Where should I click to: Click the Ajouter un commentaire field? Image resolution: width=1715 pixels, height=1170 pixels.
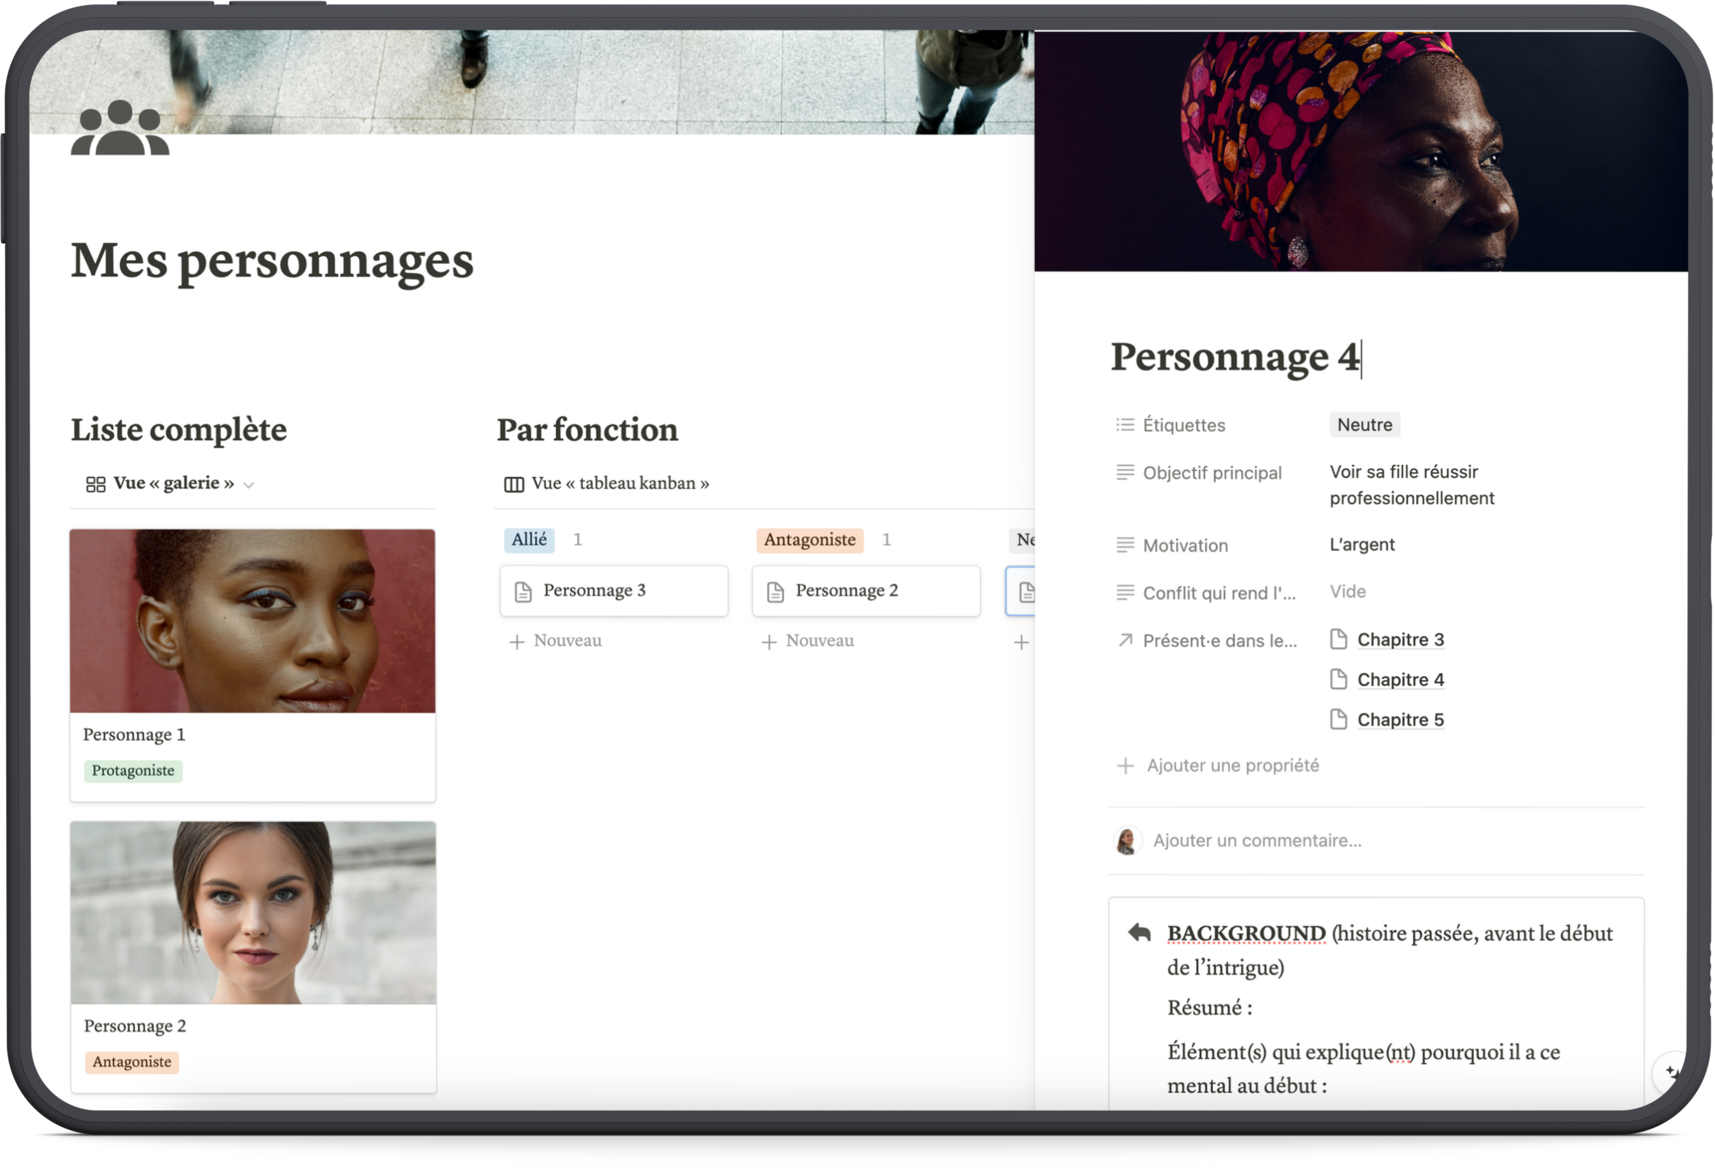(x=1257, y=840)
